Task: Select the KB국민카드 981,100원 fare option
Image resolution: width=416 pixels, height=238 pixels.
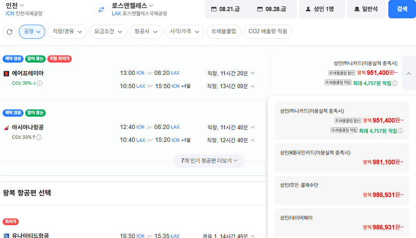Action: click(342, 158)
